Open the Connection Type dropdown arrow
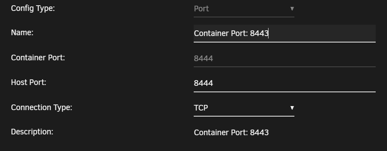 [x=292, y=108]
